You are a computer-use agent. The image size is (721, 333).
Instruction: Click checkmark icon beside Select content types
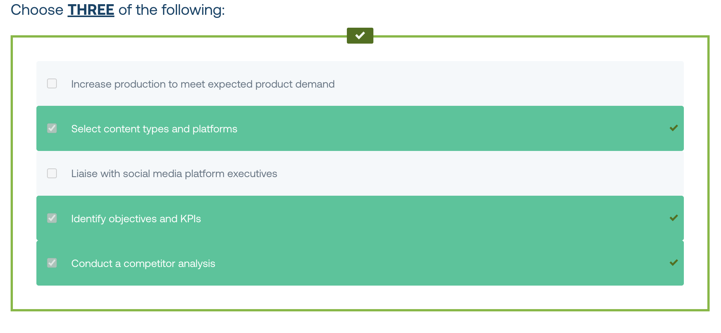pyautogui.click(x=674, y=128)
